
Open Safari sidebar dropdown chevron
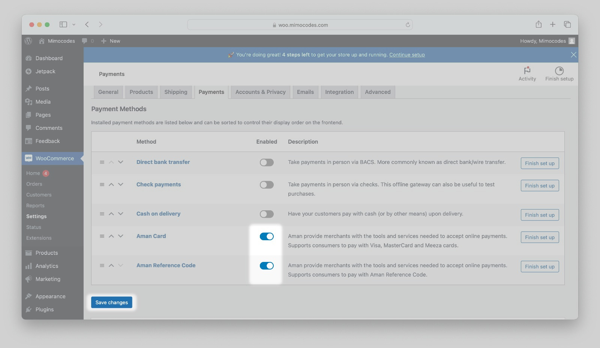tap(74, 25)
